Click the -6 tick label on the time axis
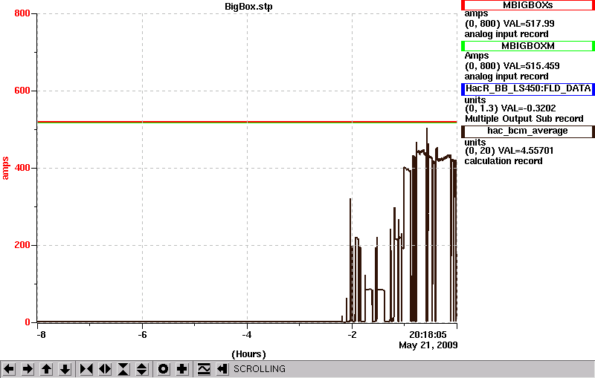Screen dimensions: 595x378 pos(142,335)
